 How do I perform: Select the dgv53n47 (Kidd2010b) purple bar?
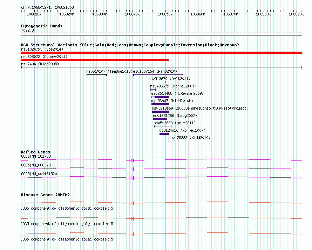pos(160,104)
